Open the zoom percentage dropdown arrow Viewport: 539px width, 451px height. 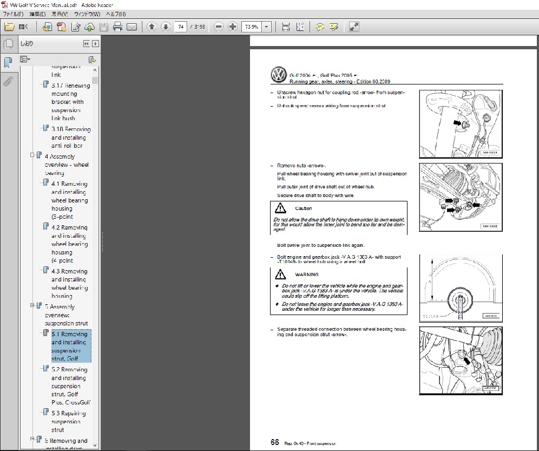pyautogui.click(x=266, y=27)
